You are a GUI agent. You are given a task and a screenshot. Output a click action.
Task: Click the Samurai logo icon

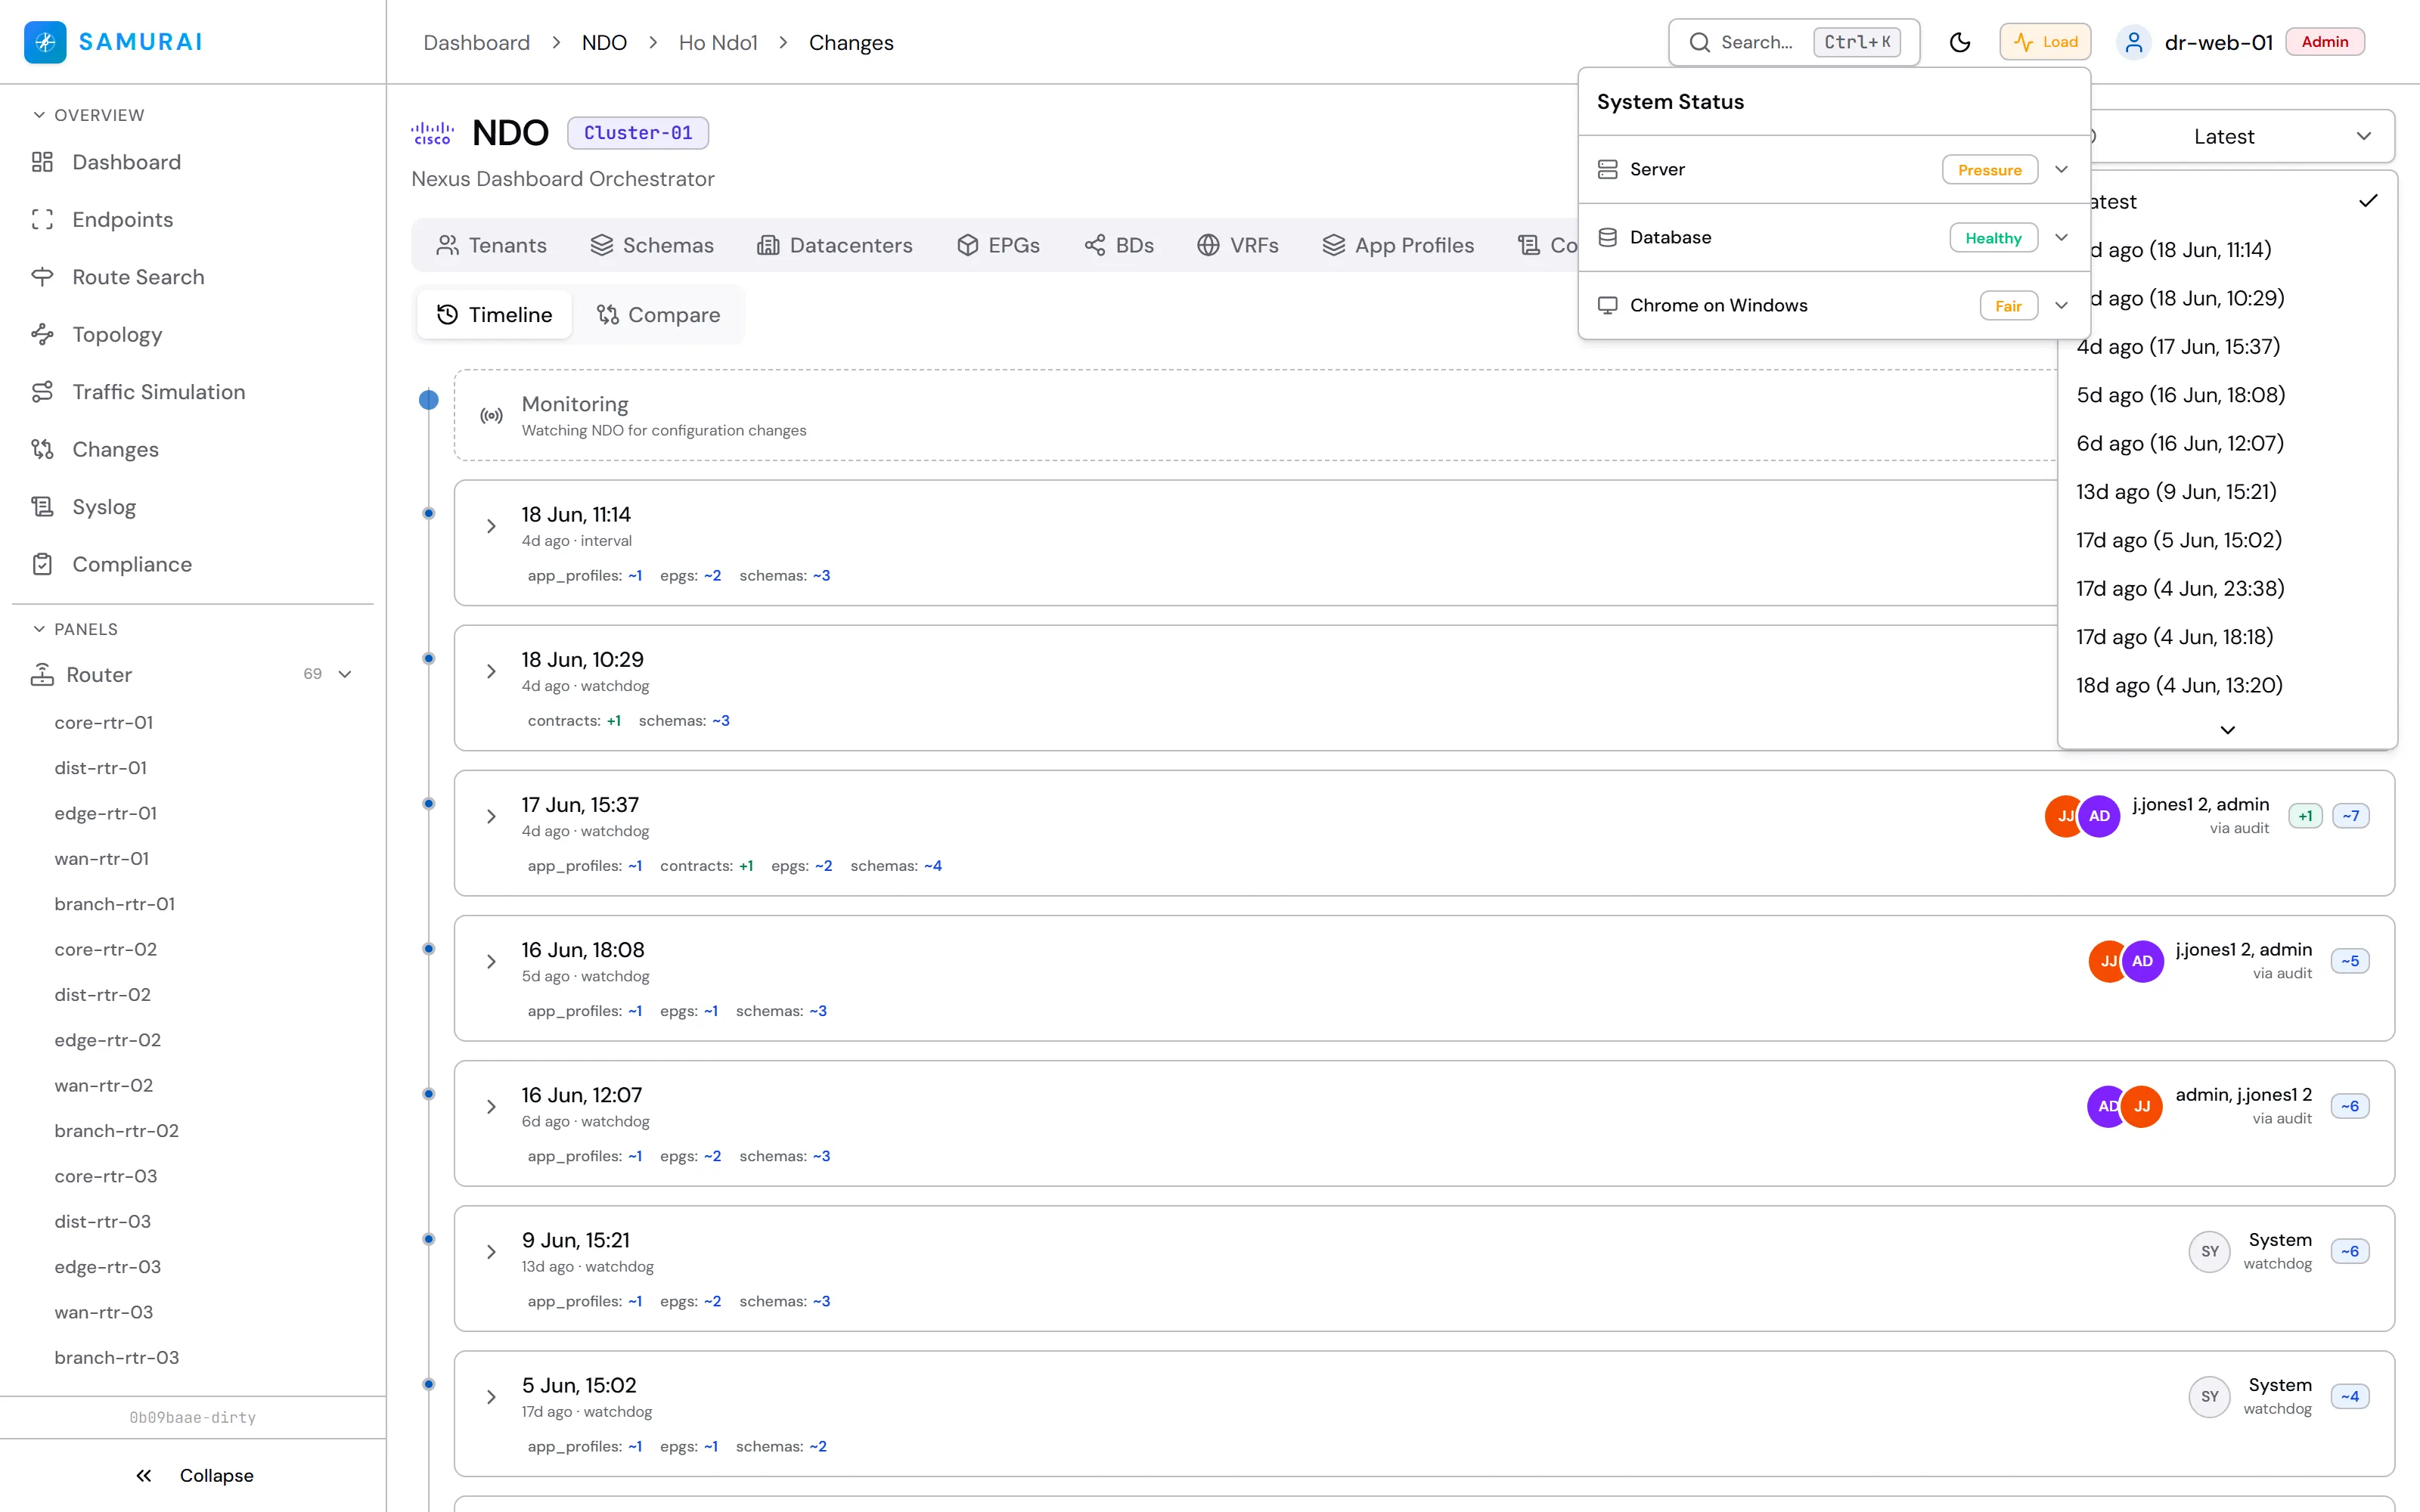45,42
